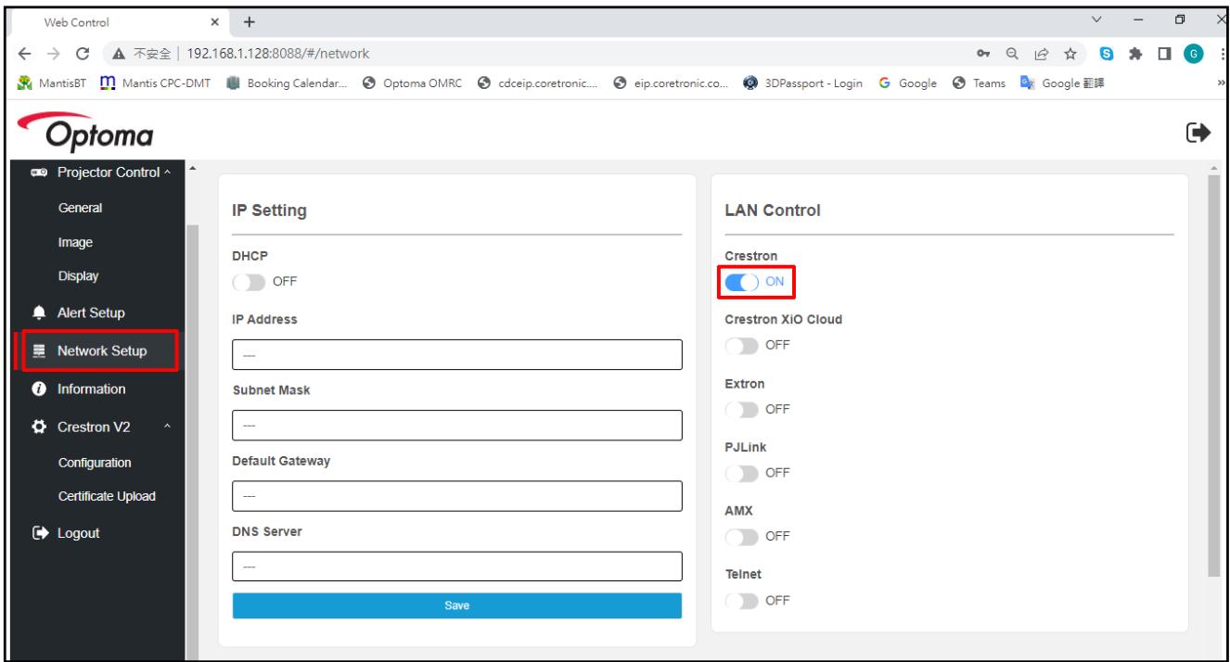
Task: Open Image settings page
Action: click(74, 243)
